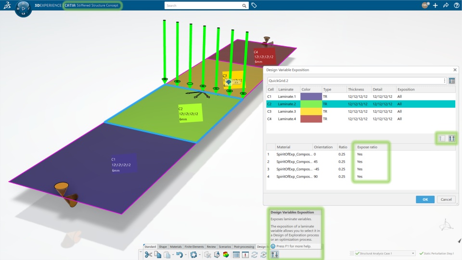
Task: Switch to the Finite Elements tab
Action: (194, 247)
